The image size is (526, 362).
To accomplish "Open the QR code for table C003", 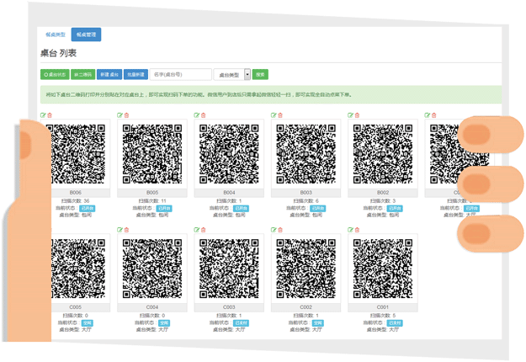I will click(229, 269).
